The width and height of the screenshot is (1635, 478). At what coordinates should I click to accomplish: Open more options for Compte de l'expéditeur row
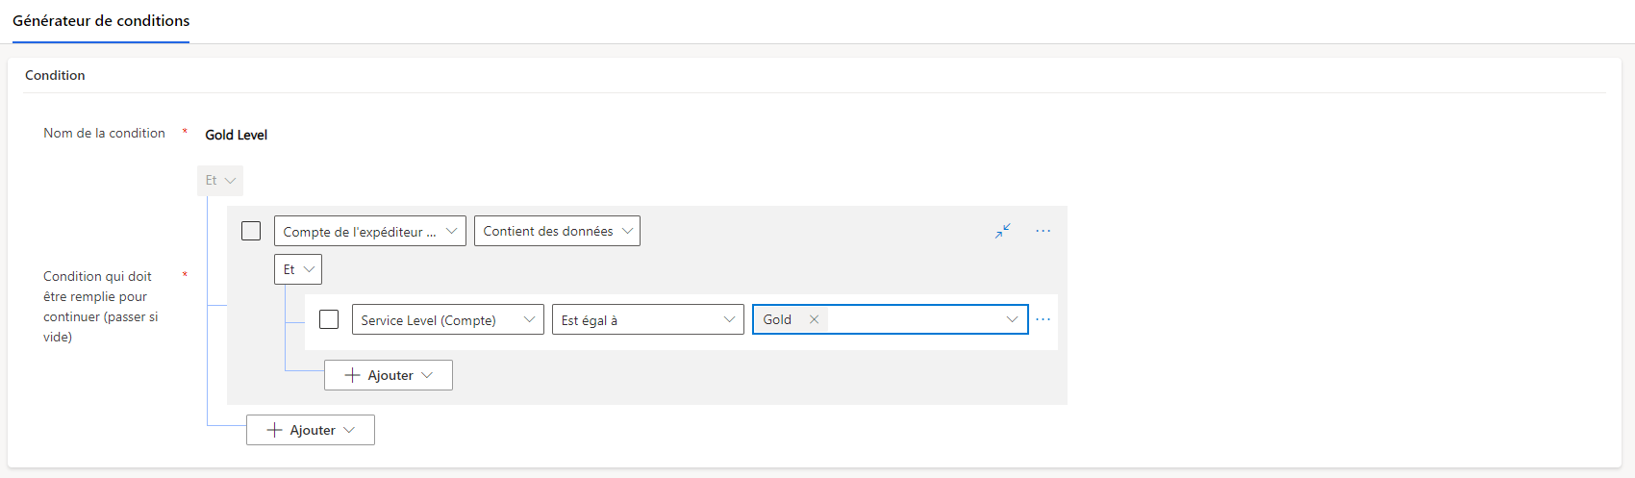tap(1043, 231)
